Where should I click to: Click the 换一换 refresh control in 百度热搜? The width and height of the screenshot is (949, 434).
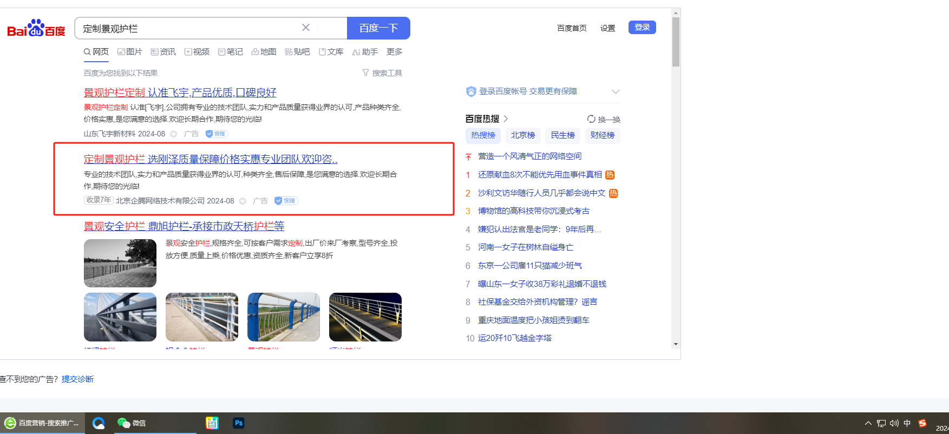(604, 119)
